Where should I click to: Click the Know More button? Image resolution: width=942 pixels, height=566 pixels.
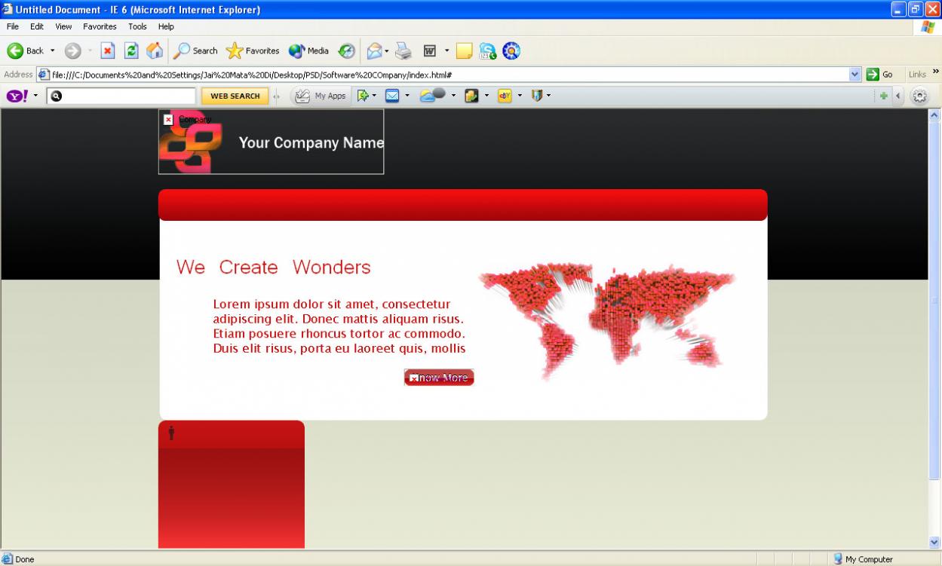(439, 378)
